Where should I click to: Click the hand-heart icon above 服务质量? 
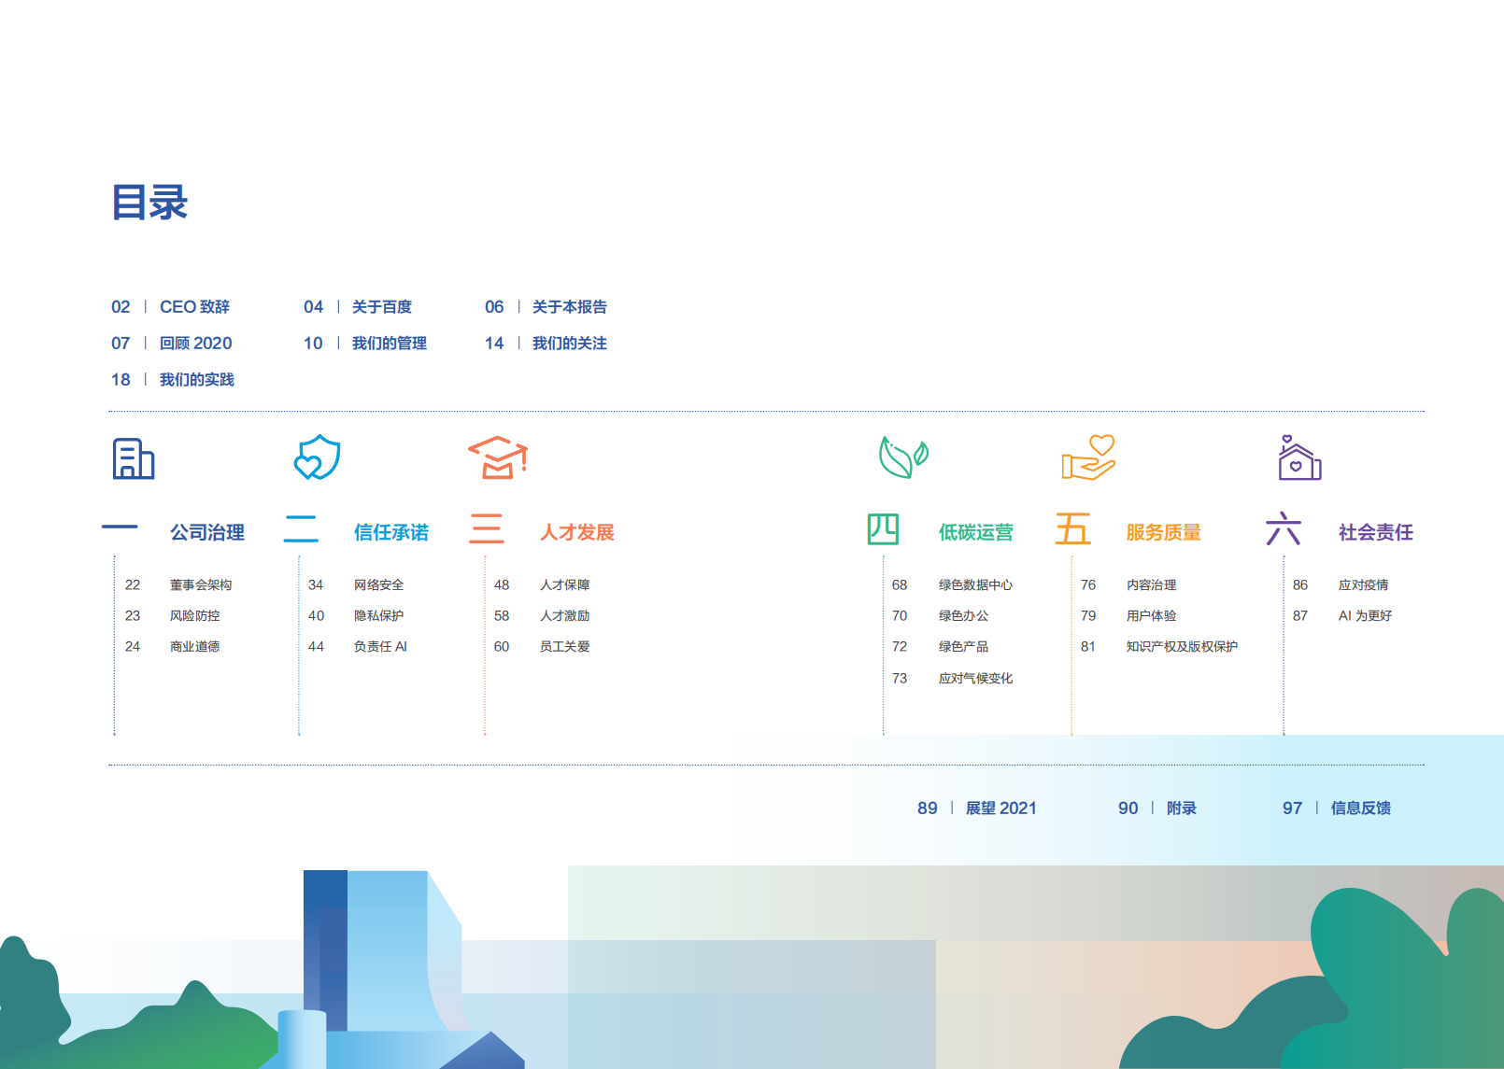point(1090,457)
